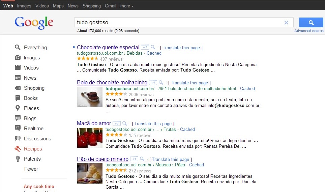Click +1 button for Bolo de chocolate molhadinho
Viewport: 325px width, 192px height.
(153, 83)
